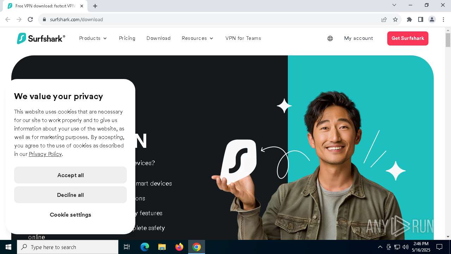Open a new tab
The height and width of the screenshot is (254, 451).
(x=95, y=6)
